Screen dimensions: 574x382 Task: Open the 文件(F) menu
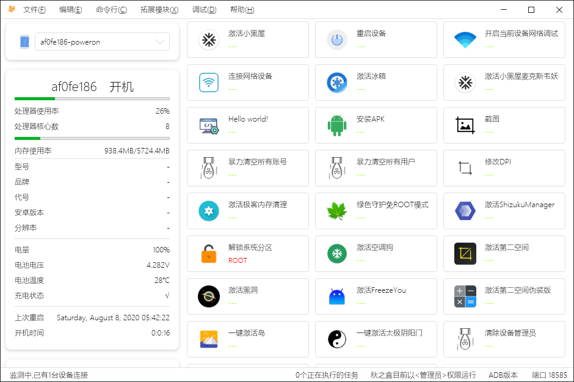34,10
